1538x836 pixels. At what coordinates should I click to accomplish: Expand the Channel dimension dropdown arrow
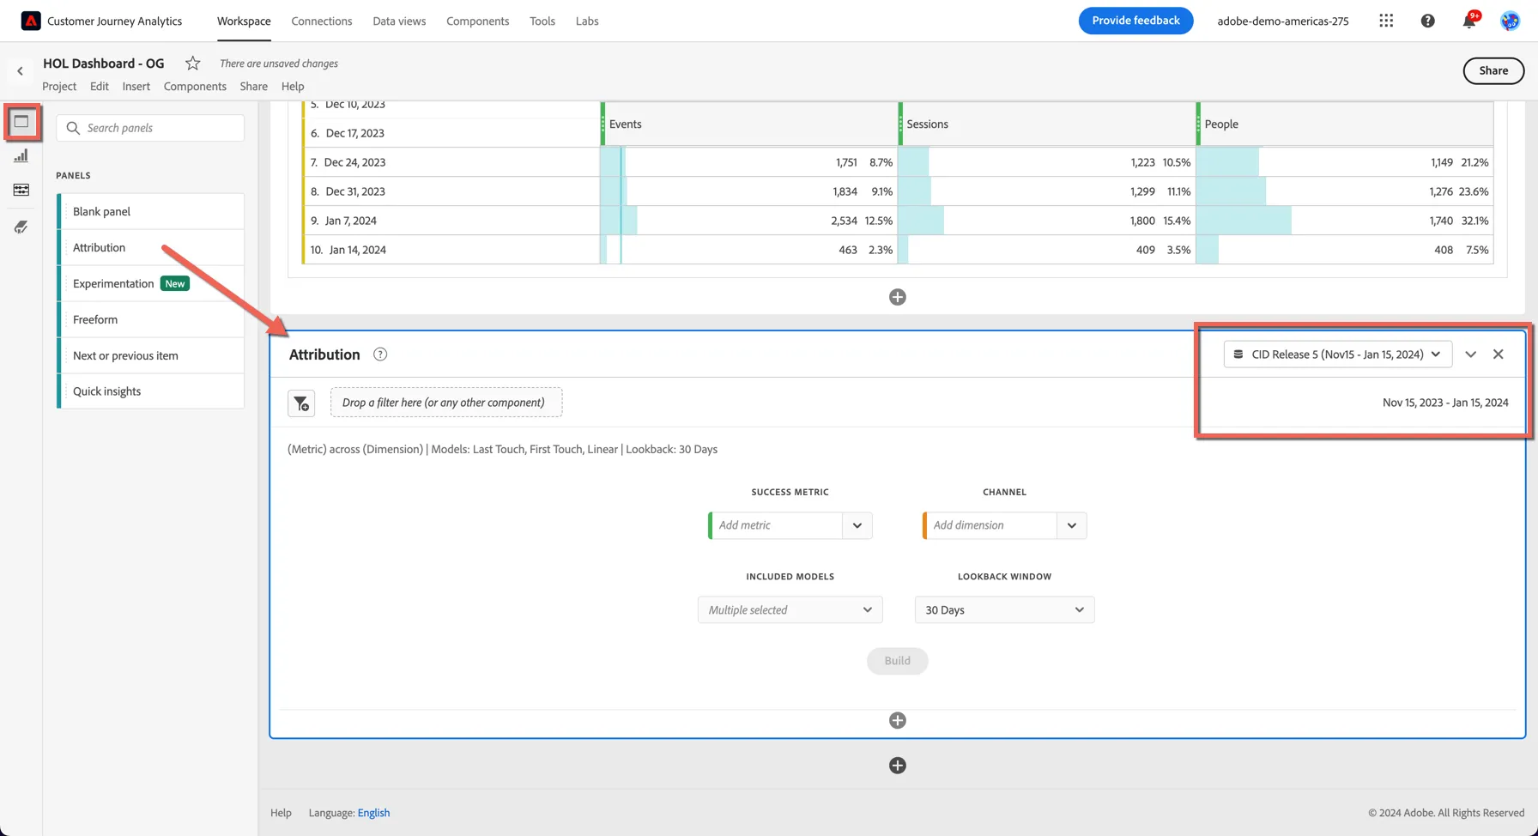[x=1072, y=525]
